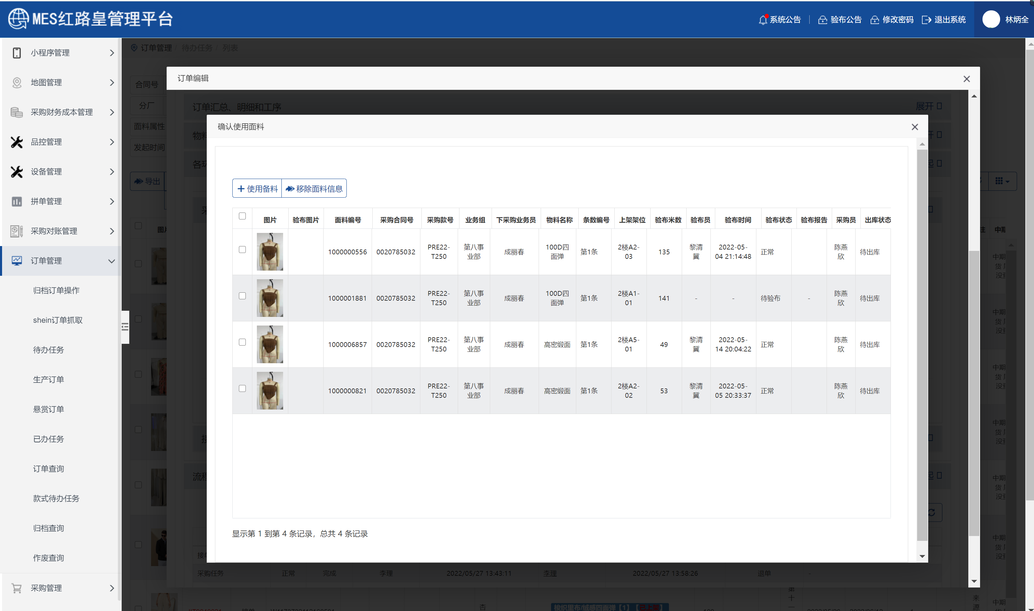
Task: Click the fabric dialog vertical scrollbar
Action: (922, 345)
